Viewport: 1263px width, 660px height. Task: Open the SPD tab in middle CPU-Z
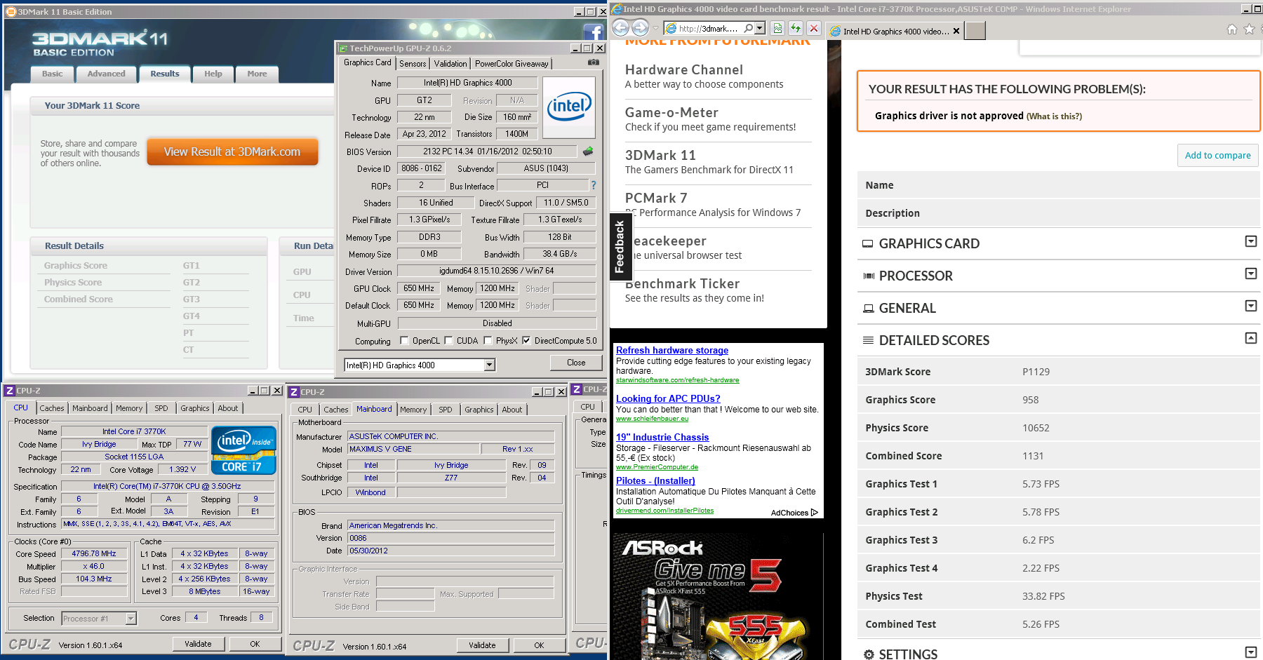tap(446, 410)
